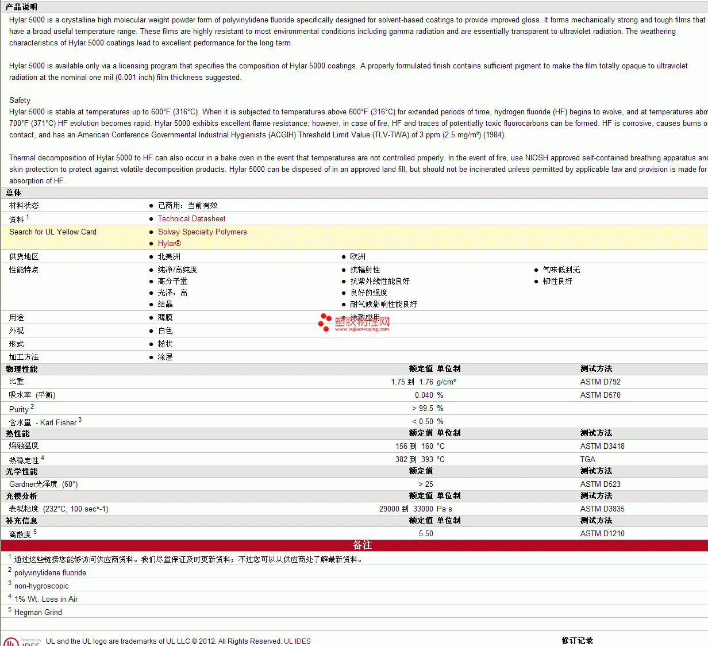The width and height of the screenshot is (708, 646).
Task: Select the 欧洲 region entry
Action: coord(357,257)
